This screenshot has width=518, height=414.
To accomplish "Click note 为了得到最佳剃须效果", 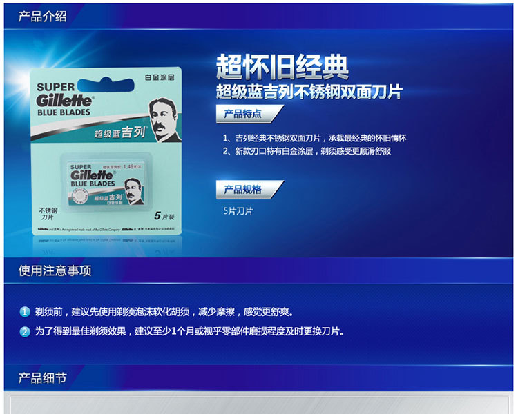I will click(x=189, y=331).
